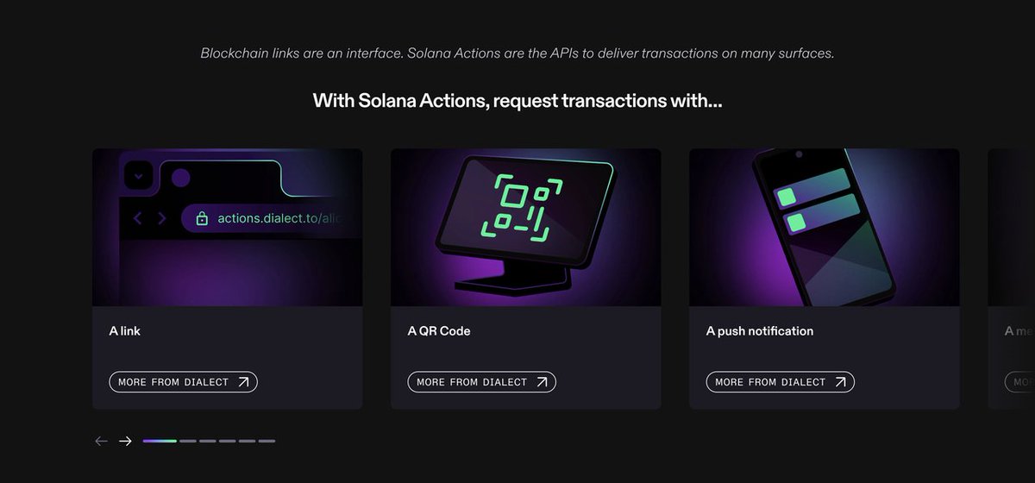Select the first active carousel indicator
The image size is (1035, 483).
click(160, 441)
